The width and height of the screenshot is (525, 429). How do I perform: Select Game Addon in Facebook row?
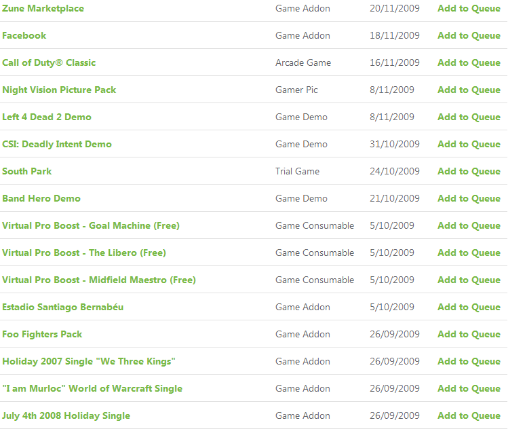point(303,35)
